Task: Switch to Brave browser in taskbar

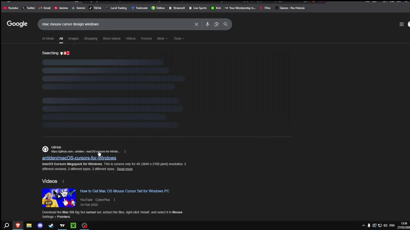Action: click(x=18, y=226)
